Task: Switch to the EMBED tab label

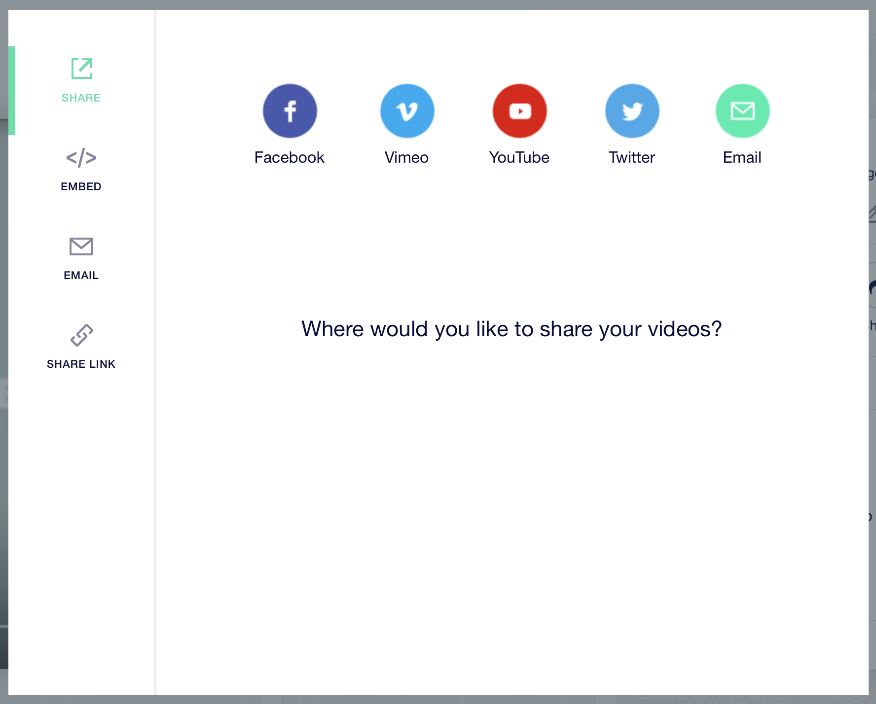Action: tap(81, 186)
